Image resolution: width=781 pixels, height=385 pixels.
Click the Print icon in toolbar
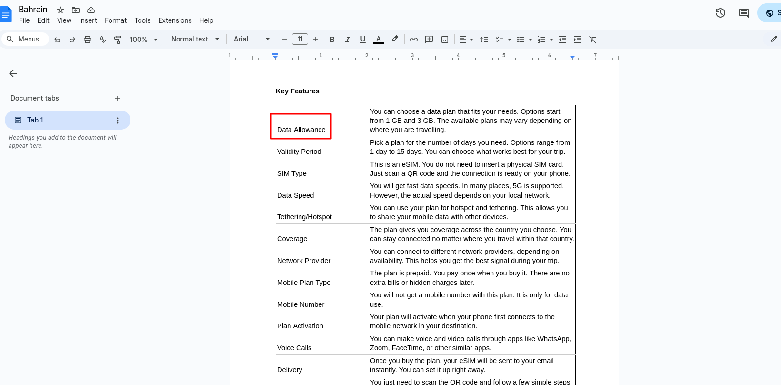88,40
